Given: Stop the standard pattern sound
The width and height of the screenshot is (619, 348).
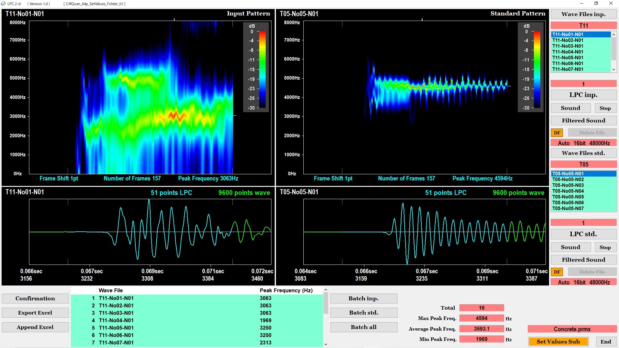Looking at the screenshot, I should click(x=605, y=247).
